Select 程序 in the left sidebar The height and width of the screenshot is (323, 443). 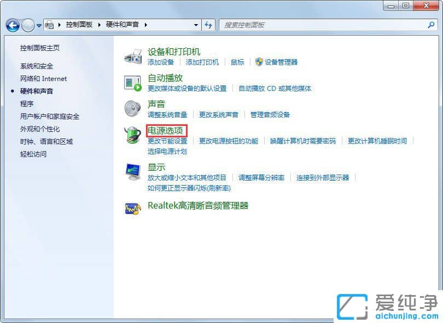pos(26,103)
